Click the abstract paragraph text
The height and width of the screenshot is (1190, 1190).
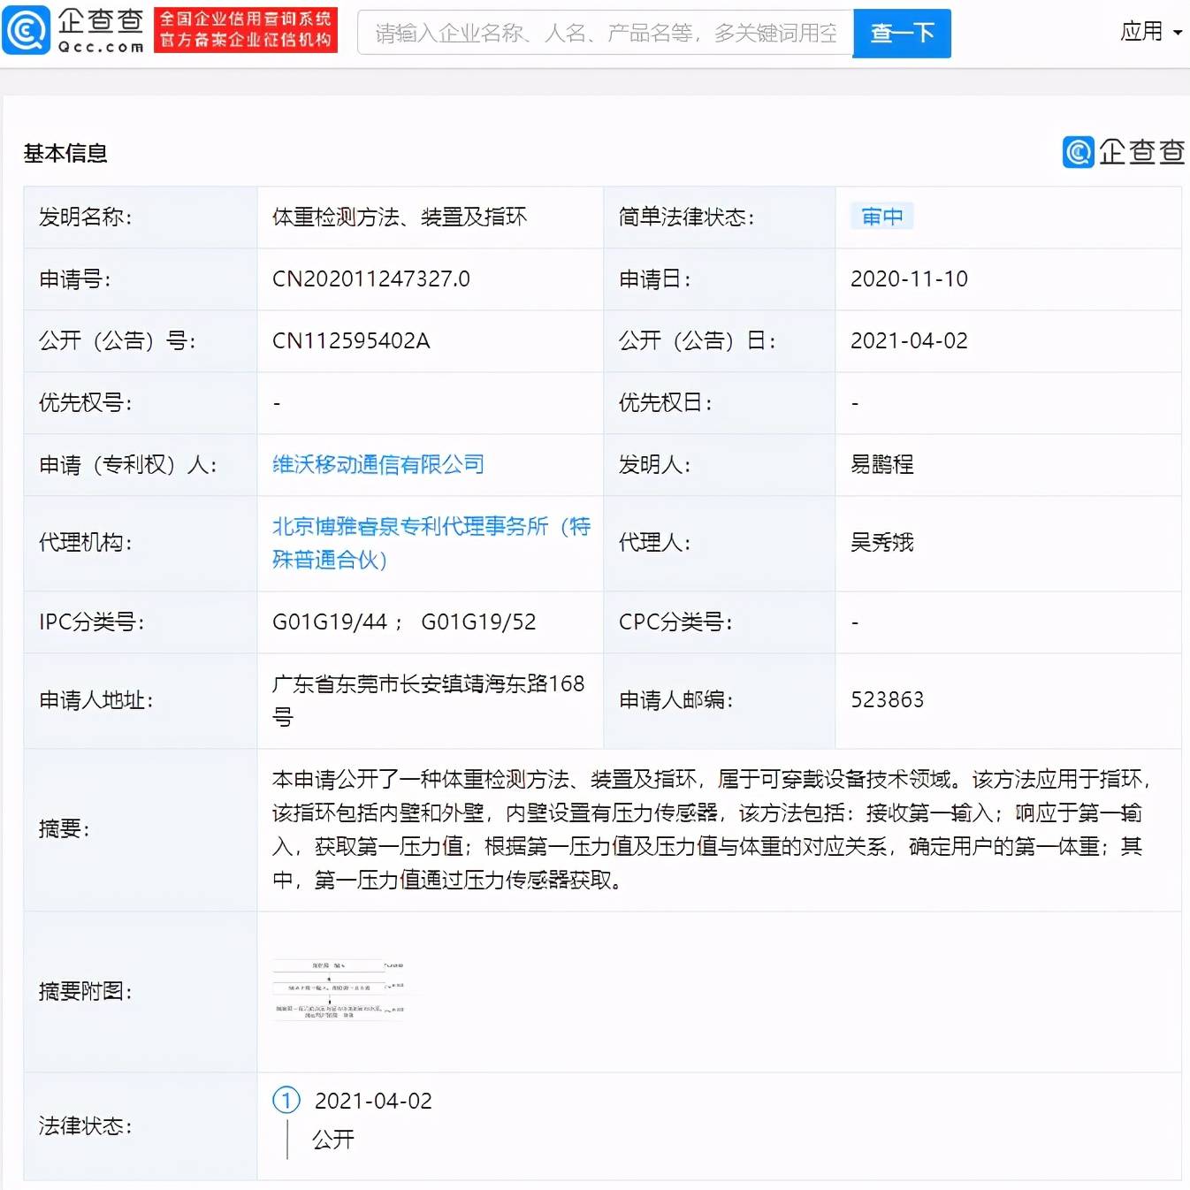(713, 829)
